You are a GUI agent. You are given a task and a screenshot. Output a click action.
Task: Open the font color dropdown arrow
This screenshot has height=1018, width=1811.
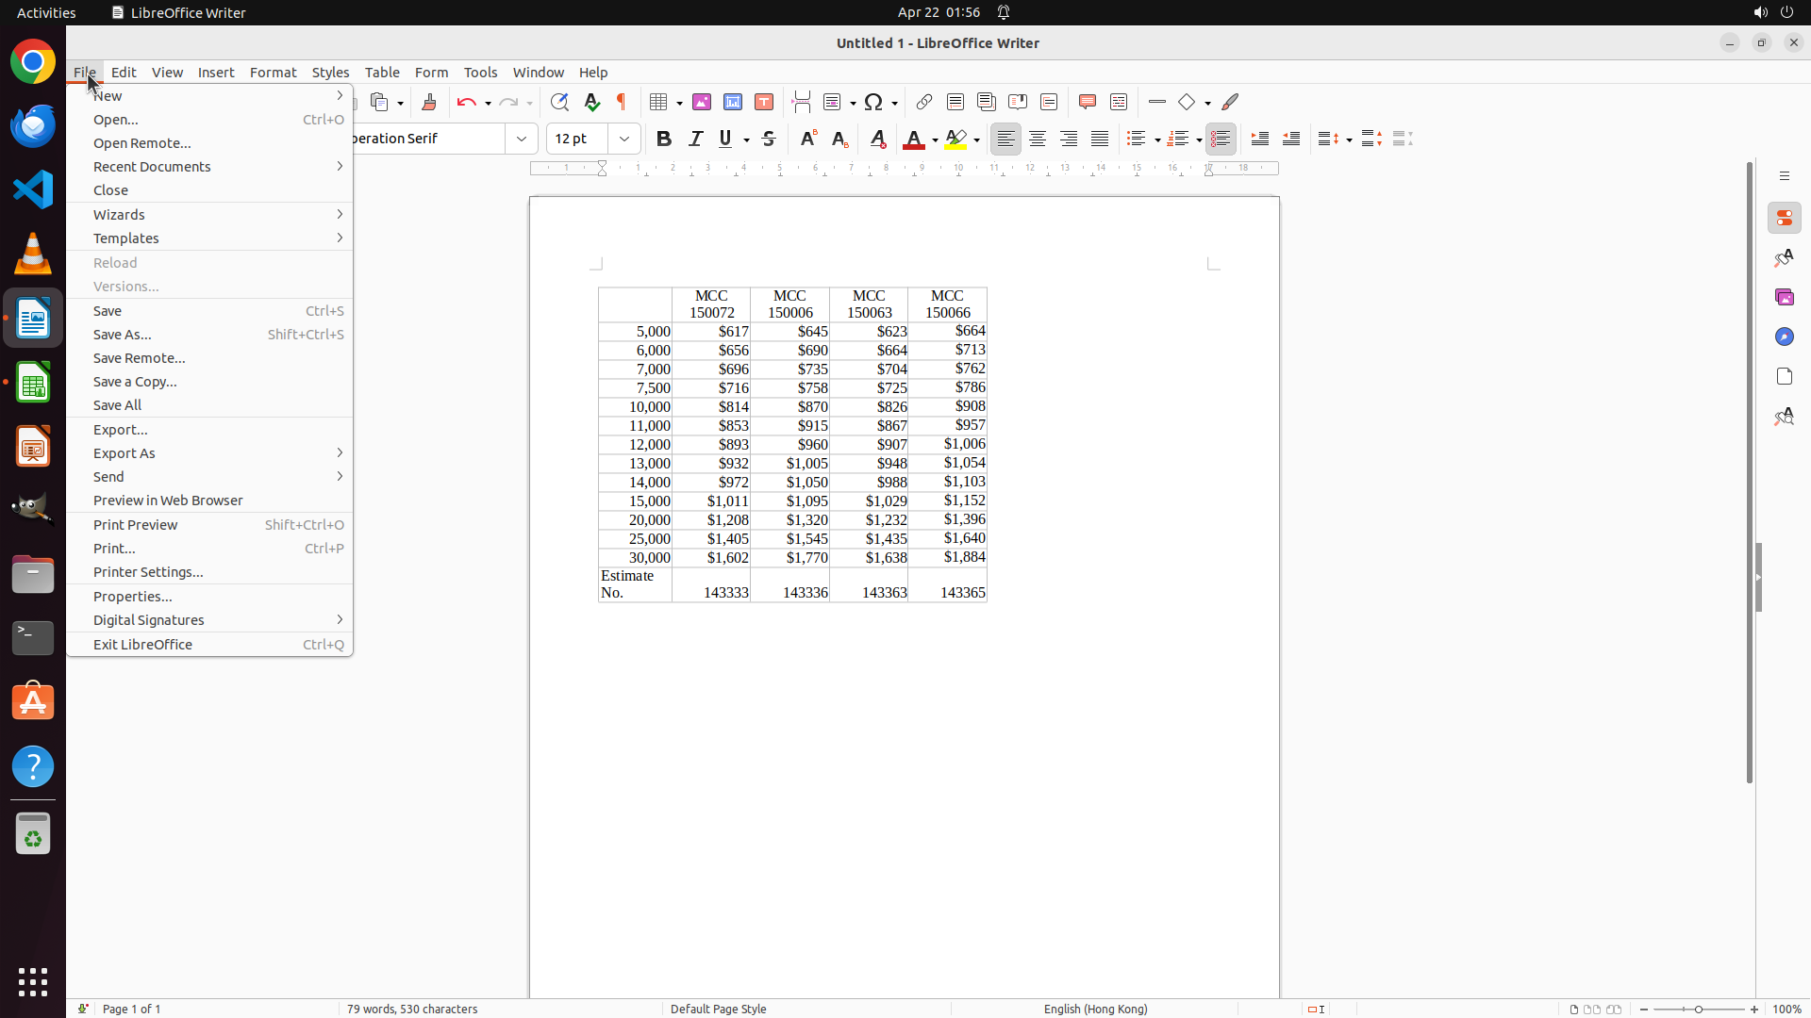coord(935,140)
